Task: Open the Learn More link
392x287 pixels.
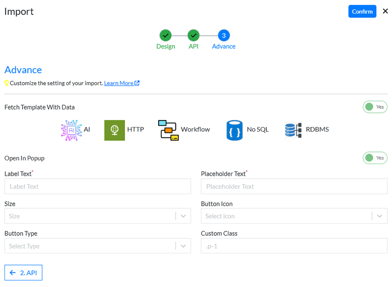Action: [x=119, y=83]
